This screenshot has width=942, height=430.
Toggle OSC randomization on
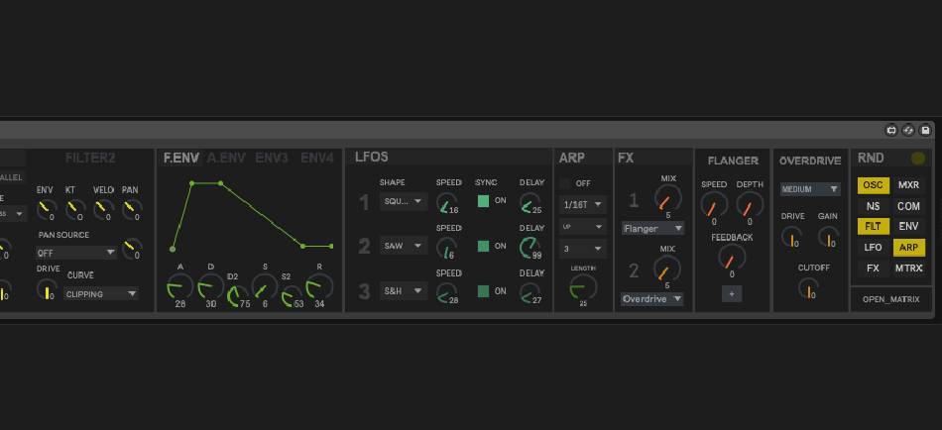(x=873, y=185)
